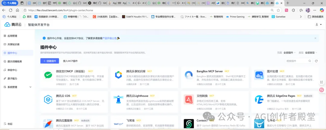Open the 首页 bookmark
This screenshot has height=130, width=326.
click(27, 17)
